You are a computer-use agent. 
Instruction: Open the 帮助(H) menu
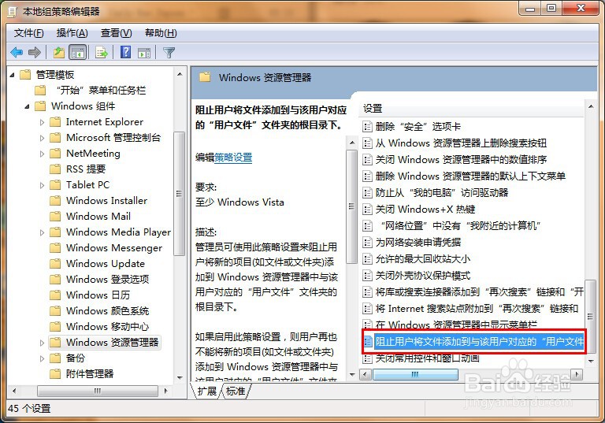click(161, 33)
